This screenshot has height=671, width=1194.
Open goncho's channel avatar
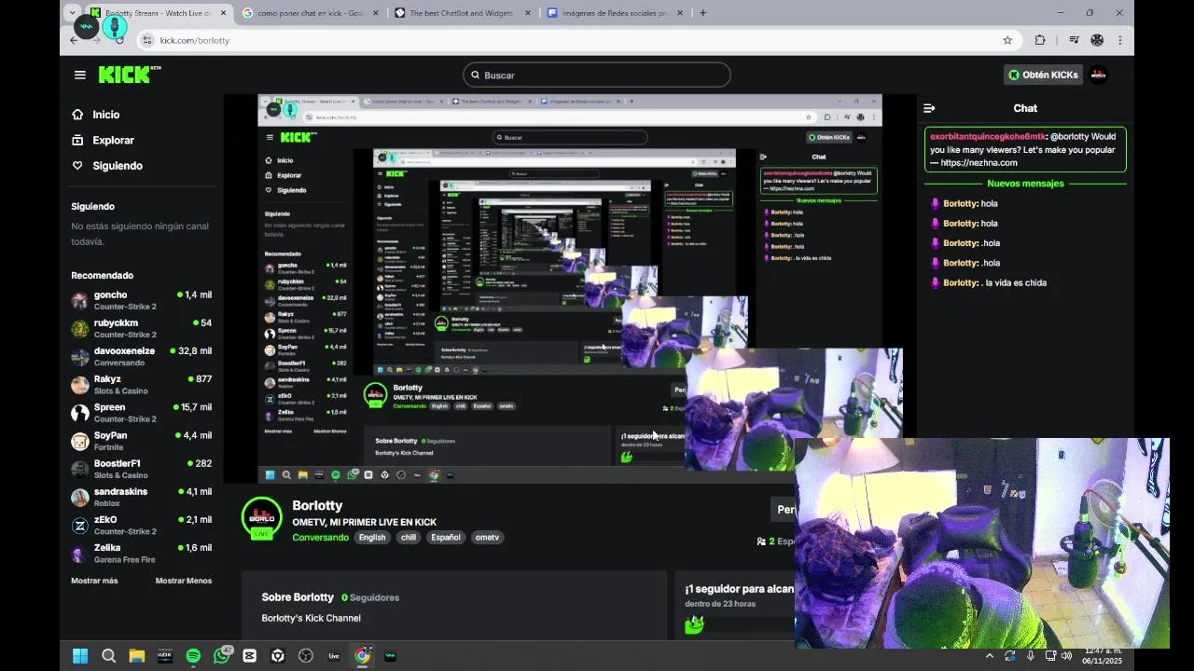(x=80, y=300)
